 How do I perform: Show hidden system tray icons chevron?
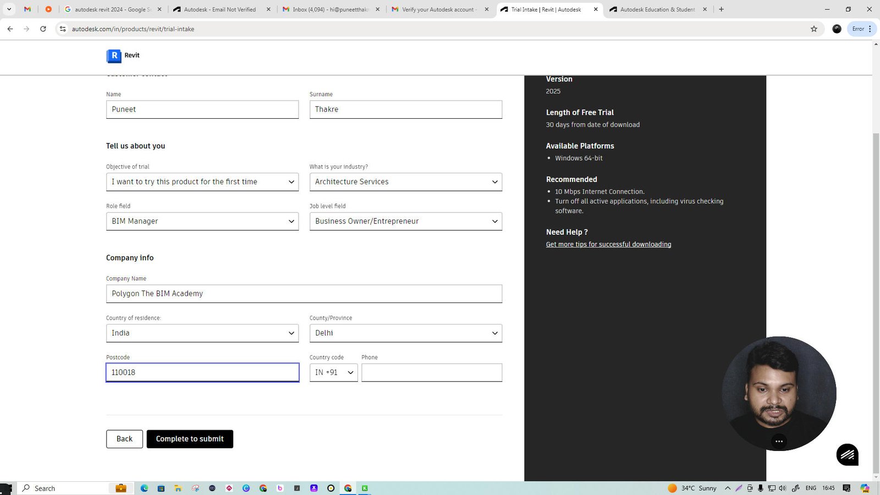point(728,488)
